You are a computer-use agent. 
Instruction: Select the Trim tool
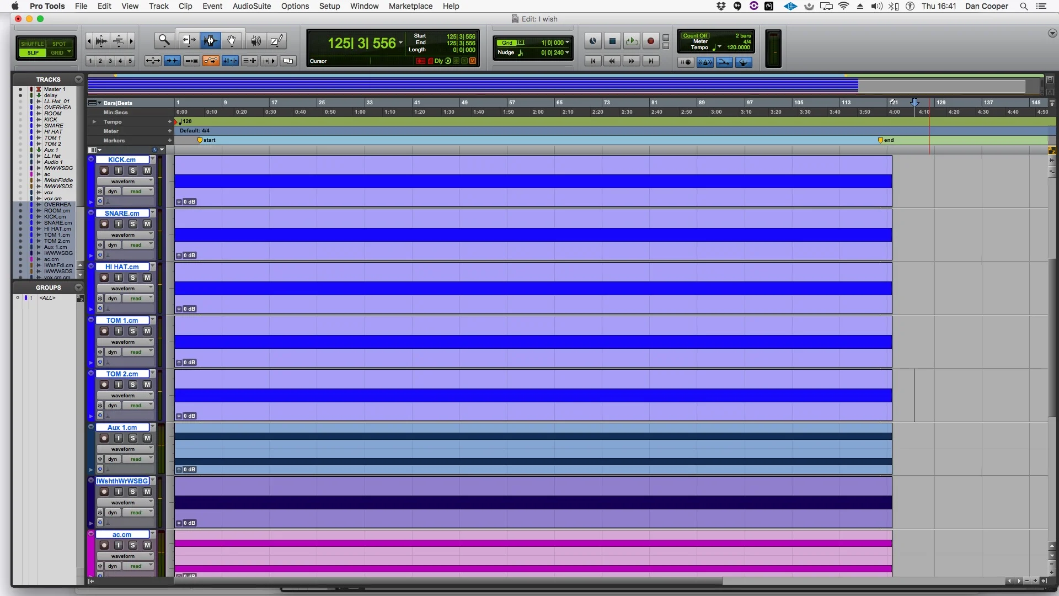pos(189,40)
